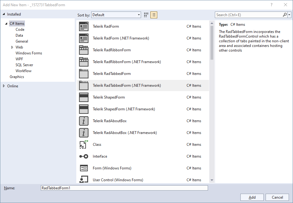Select Telerik RadTabbedForm (.NET Framework) name
Screen dimensions: 293x203
[127, 85]
